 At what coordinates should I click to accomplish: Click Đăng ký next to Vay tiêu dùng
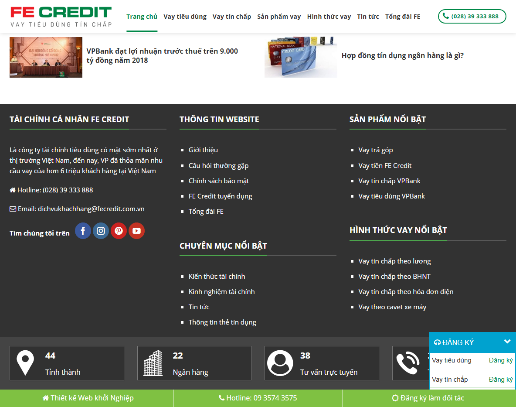[501, 360]
